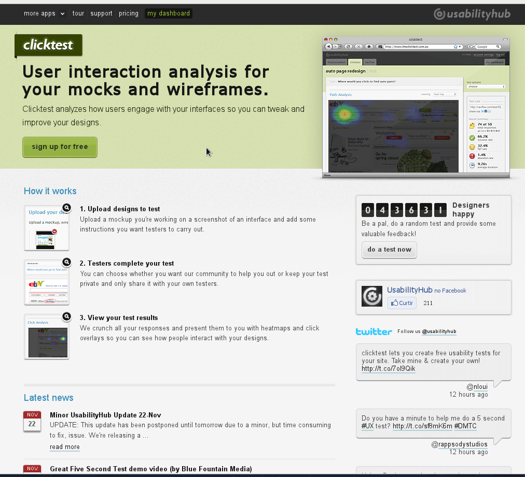Open my dashboard
This screenshot has width=525, height=477.
(x=169, y=13)
